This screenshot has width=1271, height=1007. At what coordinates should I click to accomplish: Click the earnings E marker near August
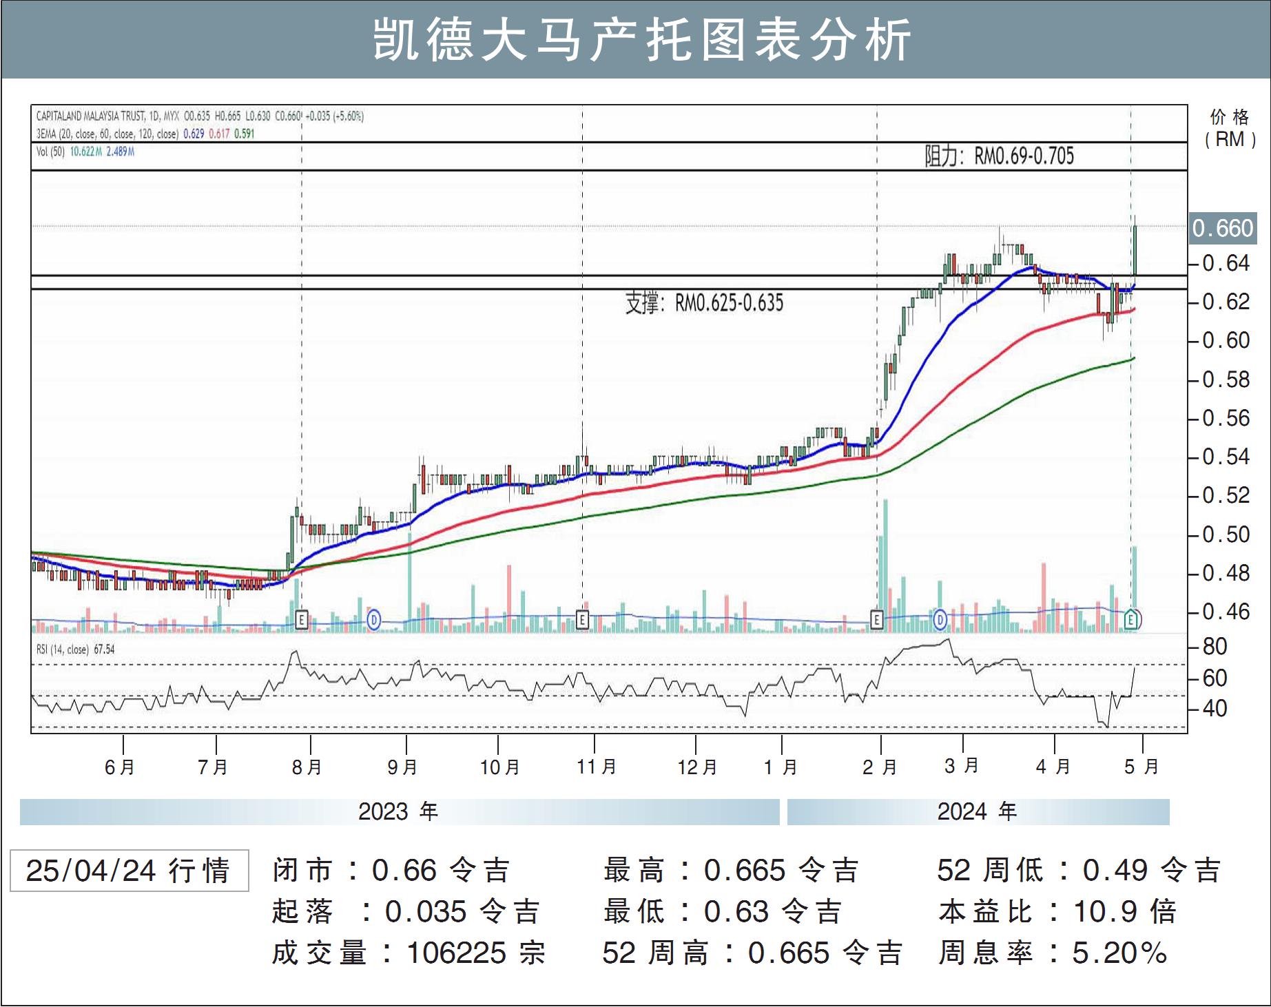pyautogui.click(x=301, y=620)
